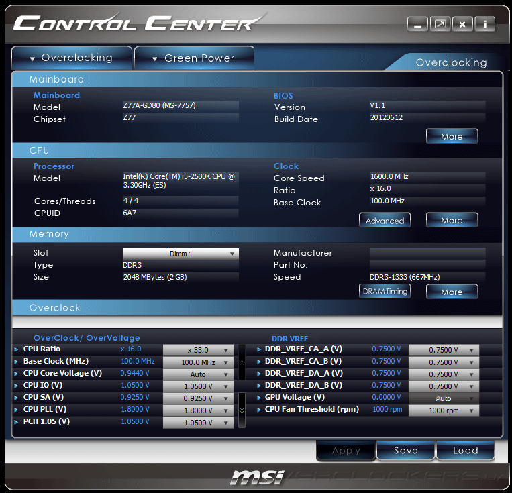Click arrow icon beside Base Clock (MHz)
The height and width of the screenshot is (493, 512).
point(16,362)
